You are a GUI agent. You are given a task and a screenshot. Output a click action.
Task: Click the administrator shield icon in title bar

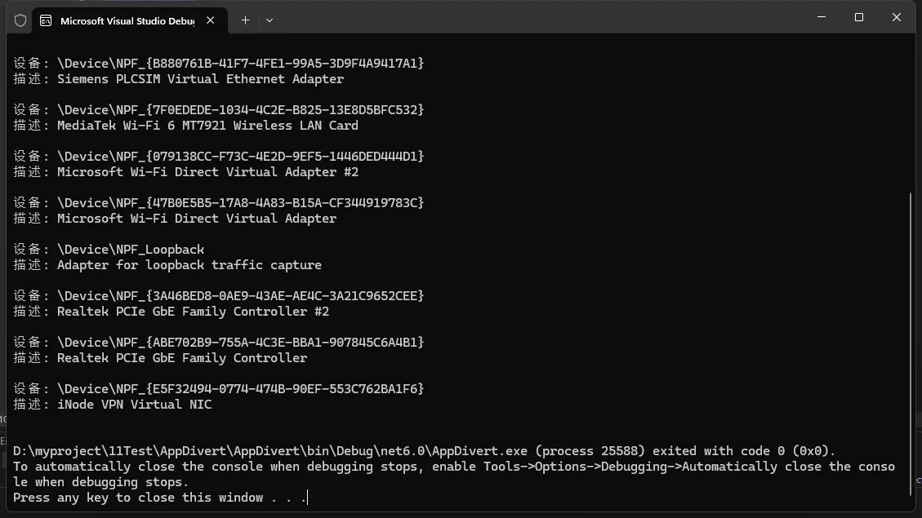coord(20,20)
